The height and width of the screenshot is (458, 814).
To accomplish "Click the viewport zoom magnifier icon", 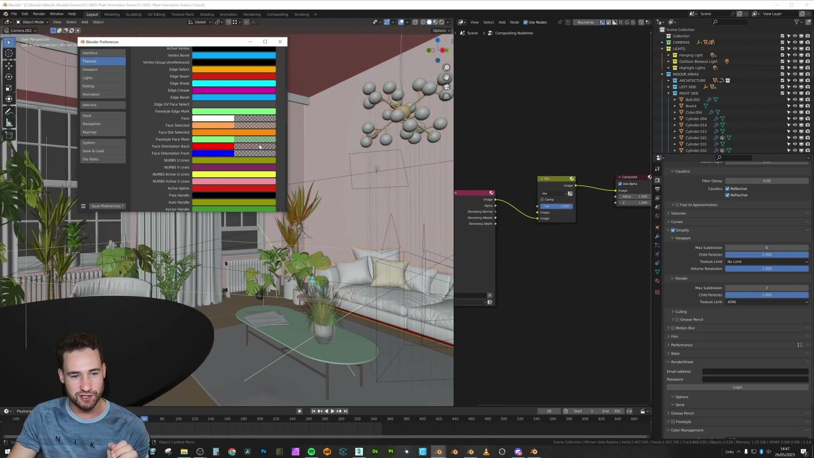I will (x=446, y=68).
